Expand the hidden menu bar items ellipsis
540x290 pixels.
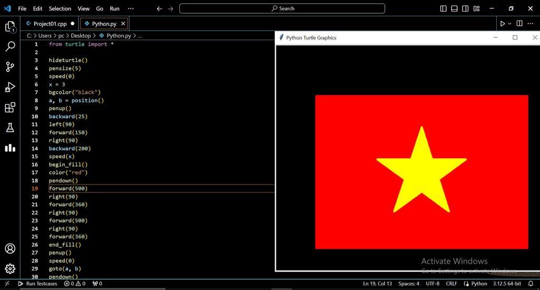click(131, 8)
